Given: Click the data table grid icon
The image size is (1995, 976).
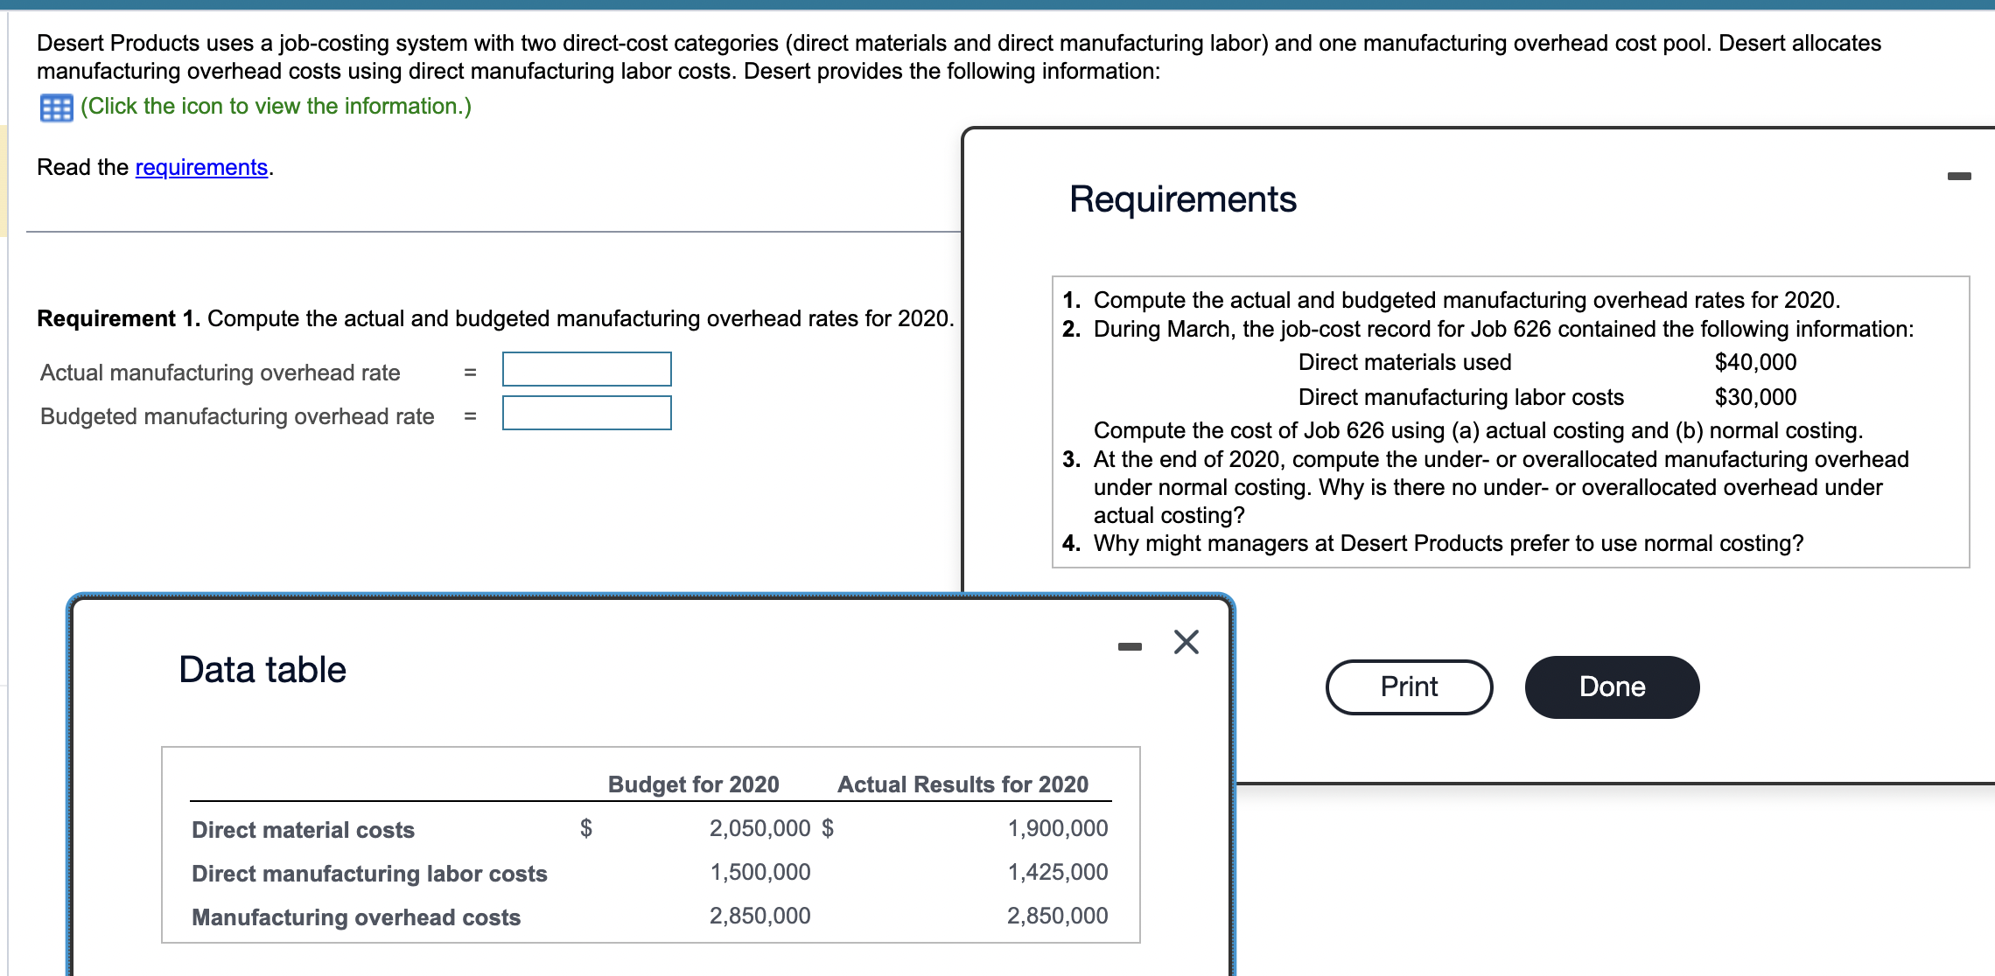Looking at the screenshot, I should (56, 108).
